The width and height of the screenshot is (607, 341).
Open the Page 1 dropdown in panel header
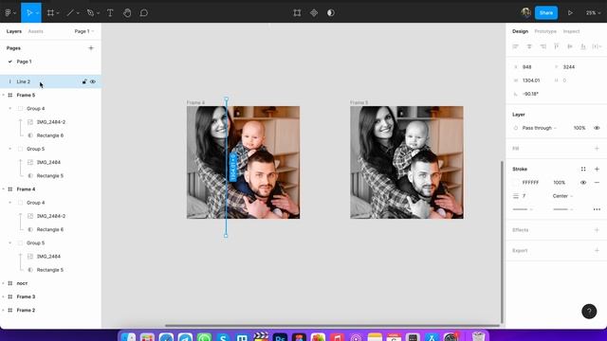[84, 31]
